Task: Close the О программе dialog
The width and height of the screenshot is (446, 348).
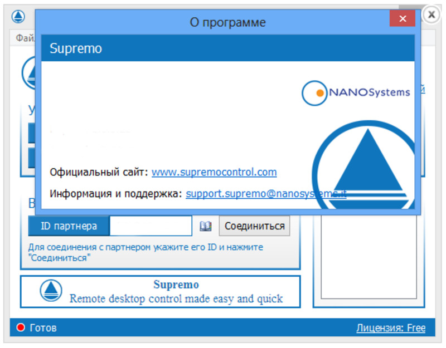Action: tap(402, 19)
